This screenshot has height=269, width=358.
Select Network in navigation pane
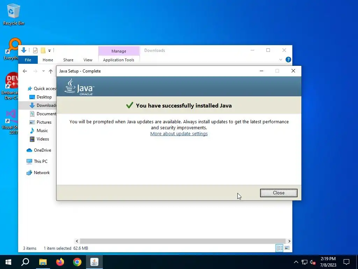coord(38,173)
